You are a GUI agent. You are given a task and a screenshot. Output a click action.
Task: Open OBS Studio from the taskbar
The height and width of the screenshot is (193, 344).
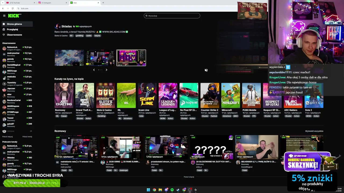(x=190, y=190)
